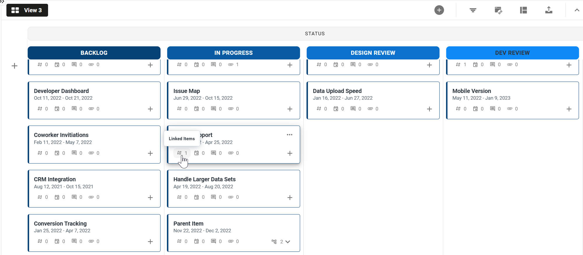The width and height of the screenshot is (583, 255).
Task: Open the layout panel icon in toolbar
Action: [x=524, y=10]
